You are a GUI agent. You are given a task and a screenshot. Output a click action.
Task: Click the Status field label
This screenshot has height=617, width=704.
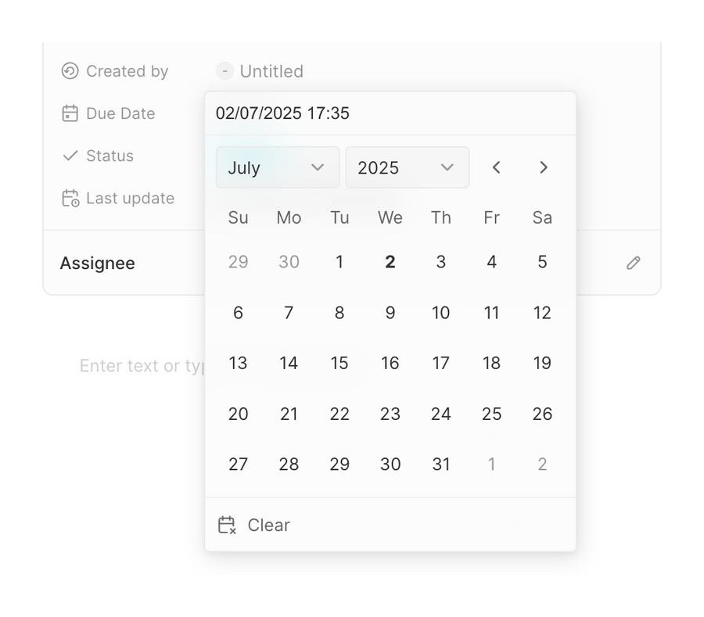pos(110,156)
